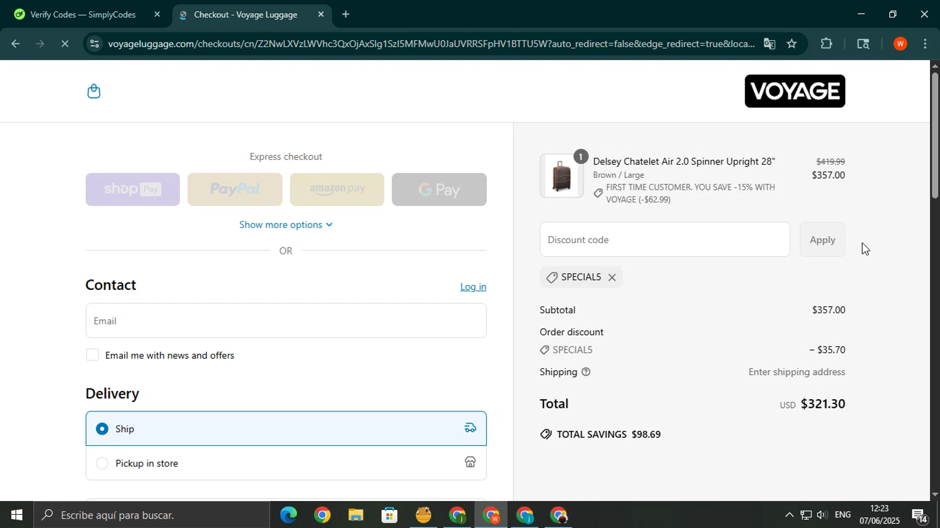Remove the SPECIAL5 discount tag
Image resolution: width=940 pixels, height=528 pixels.
click(x=612, y=277)
